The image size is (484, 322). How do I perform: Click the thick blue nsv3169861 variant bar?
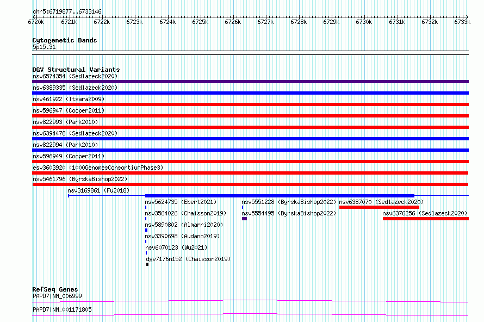point(280,196)
